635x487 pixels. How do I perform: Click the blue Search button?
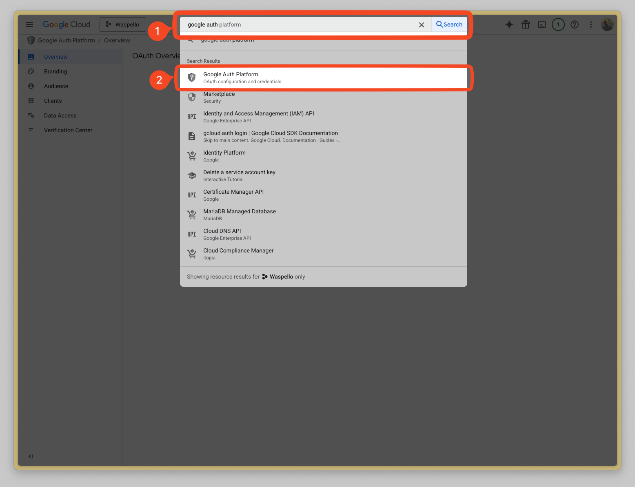tap(449, 24)
